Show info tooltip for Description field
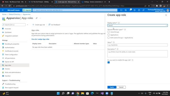This screenshot has height=96, width=170. point(117,49)
